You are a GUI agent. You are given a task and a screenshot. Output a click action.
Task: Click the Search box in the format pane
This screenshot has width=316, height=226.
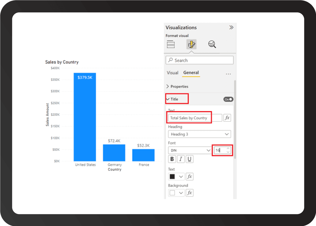click(199, 60)
